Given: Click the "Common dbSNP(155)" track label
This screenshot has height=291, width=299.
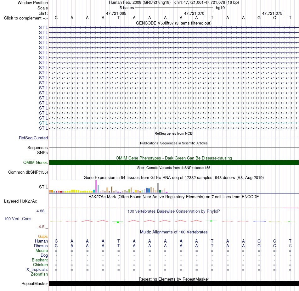Looking at the screenshot, I should [x=28, y=172].
